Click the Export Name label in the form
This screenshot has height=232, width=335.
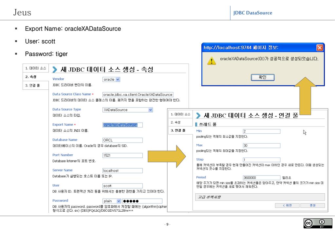pos(63,125)
